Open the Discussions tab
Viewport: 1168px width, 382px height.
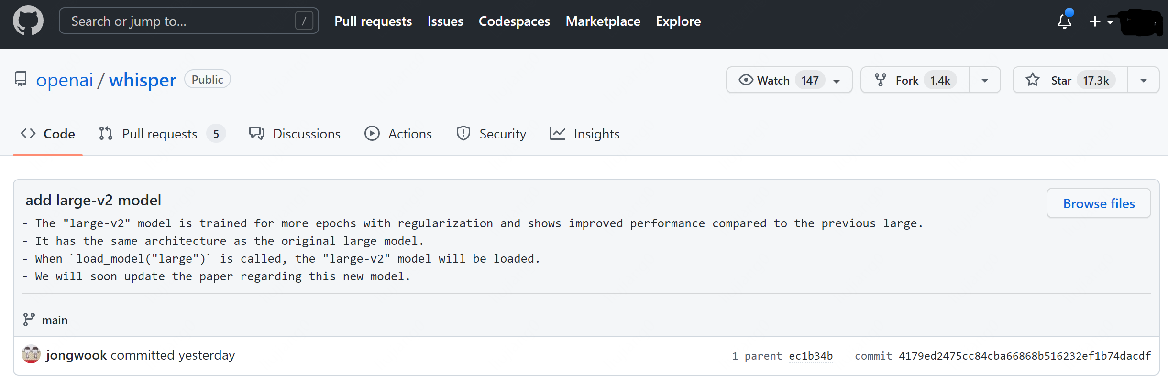[x=295, y=134]
